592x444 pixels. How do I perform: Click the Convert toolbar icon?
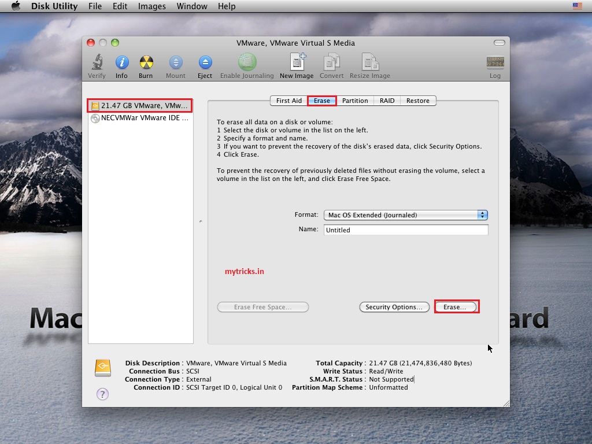point(331,62)
